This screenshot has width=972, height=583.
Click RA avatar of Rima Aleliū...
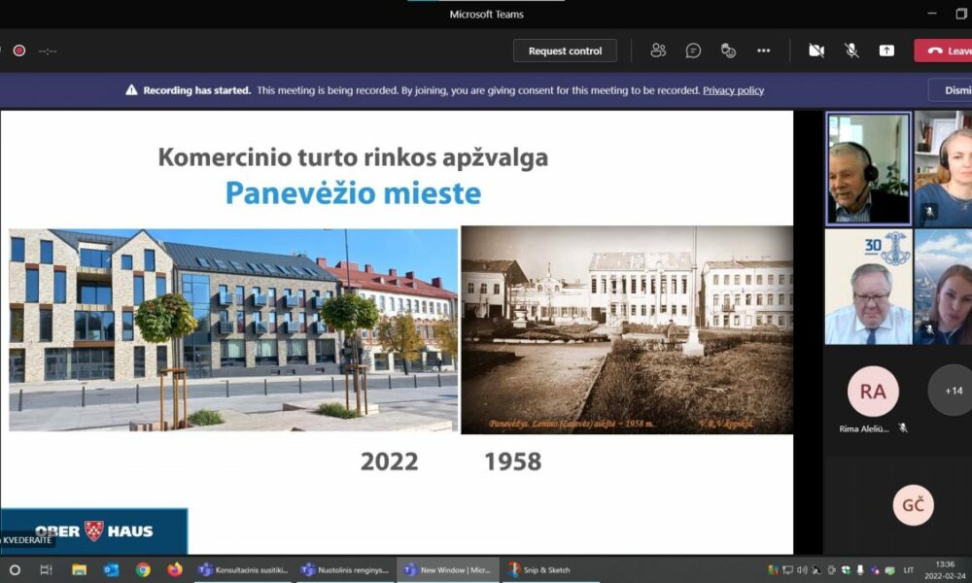click(x=873, y=392)
